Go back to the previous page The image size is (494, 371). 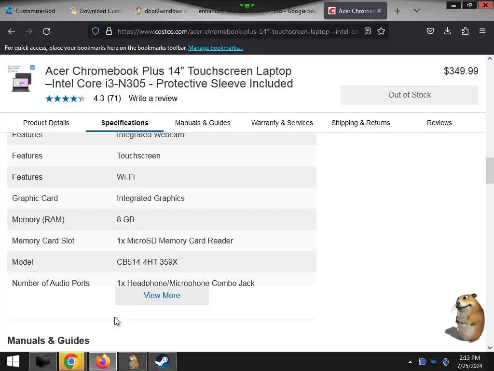pyautogui.click(x=12, y=31)
